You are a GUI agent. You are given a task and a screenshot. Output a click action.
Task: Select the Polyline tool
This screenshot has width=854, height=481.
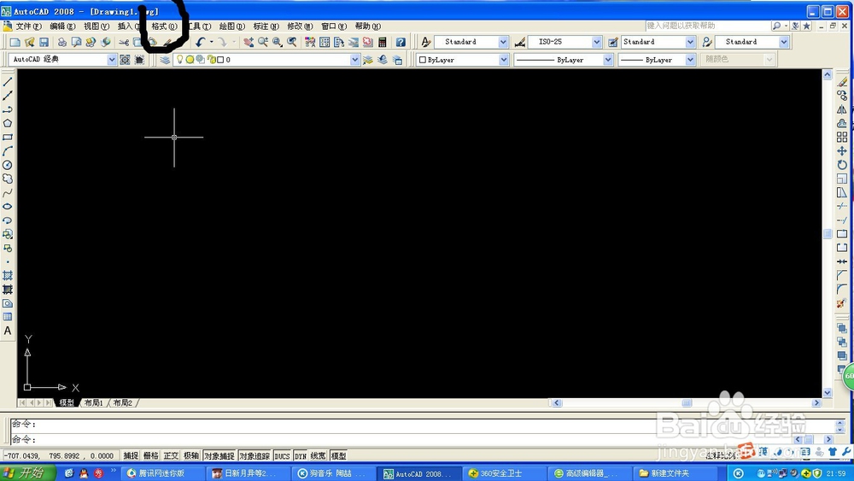(8, 109)
